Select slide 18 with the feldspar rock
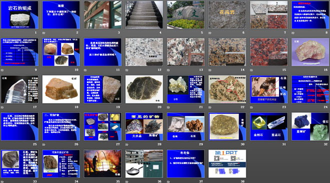Screen dimensions: 330x183 click(61, 89)
